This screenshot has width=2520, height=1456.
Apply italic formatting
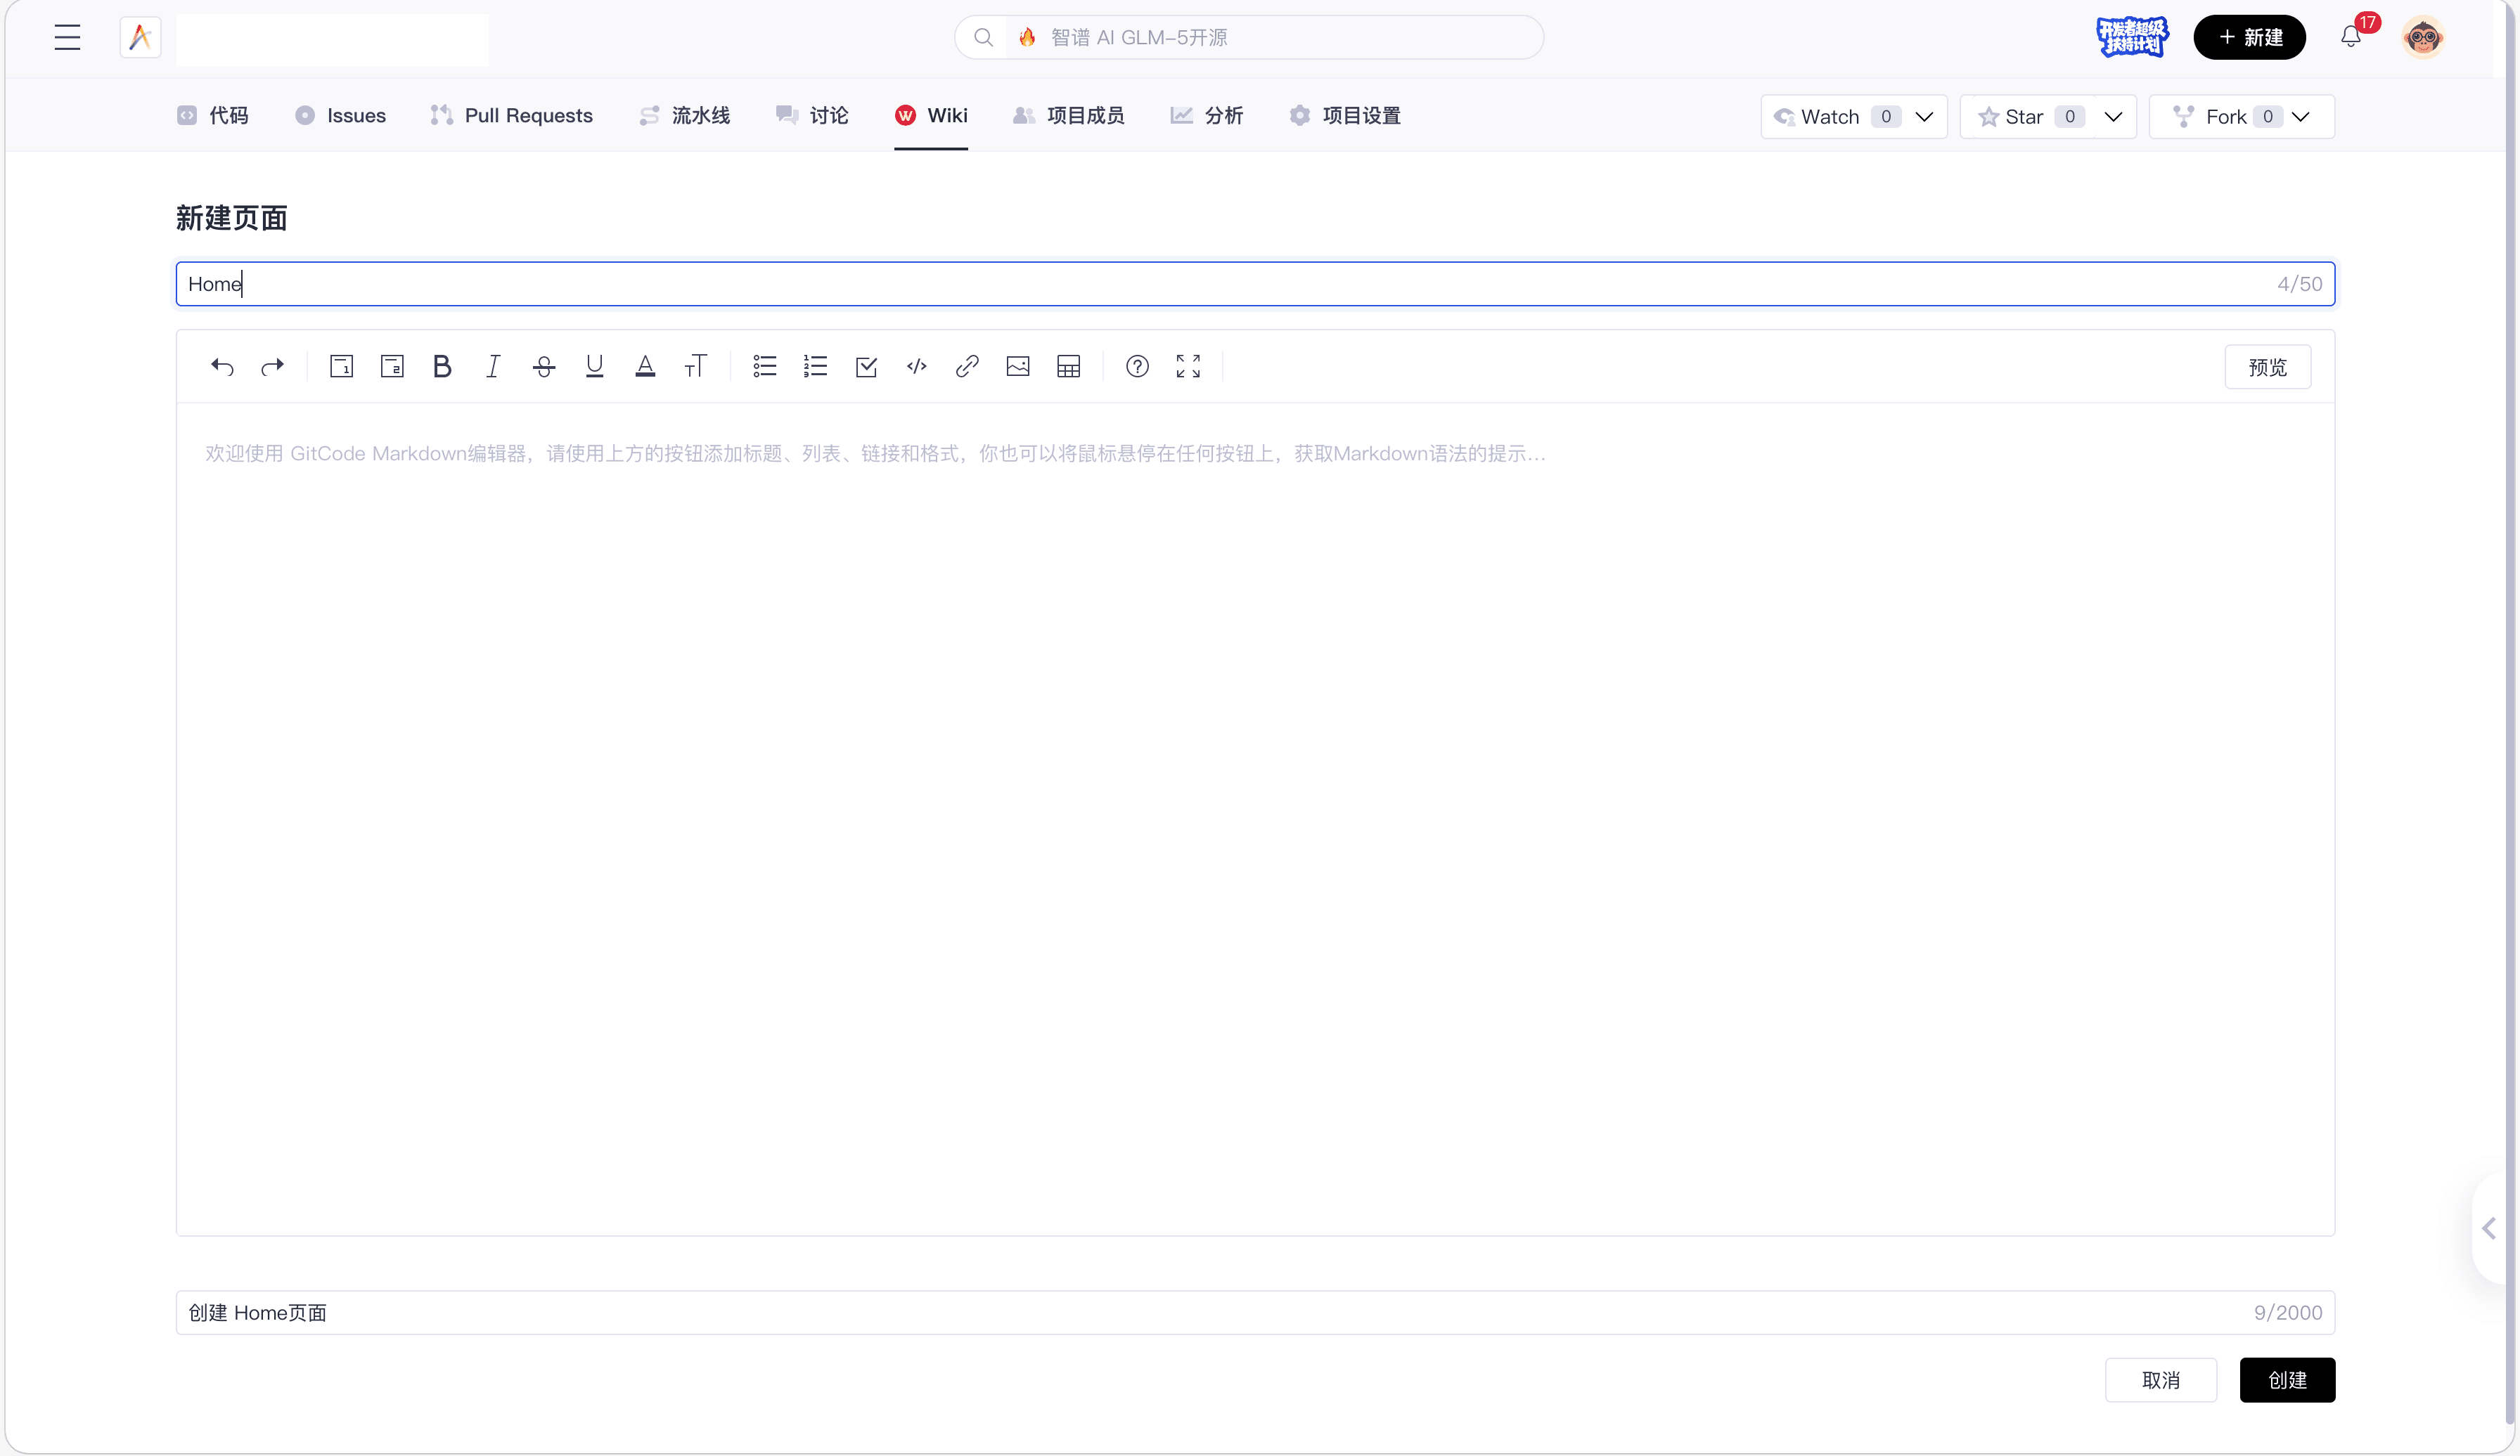tap(493, 367)
